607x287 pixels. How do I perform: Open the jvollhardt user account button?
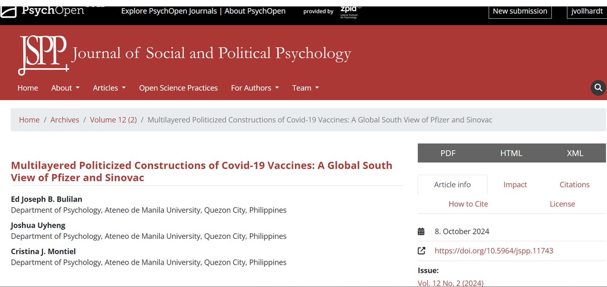587,11
